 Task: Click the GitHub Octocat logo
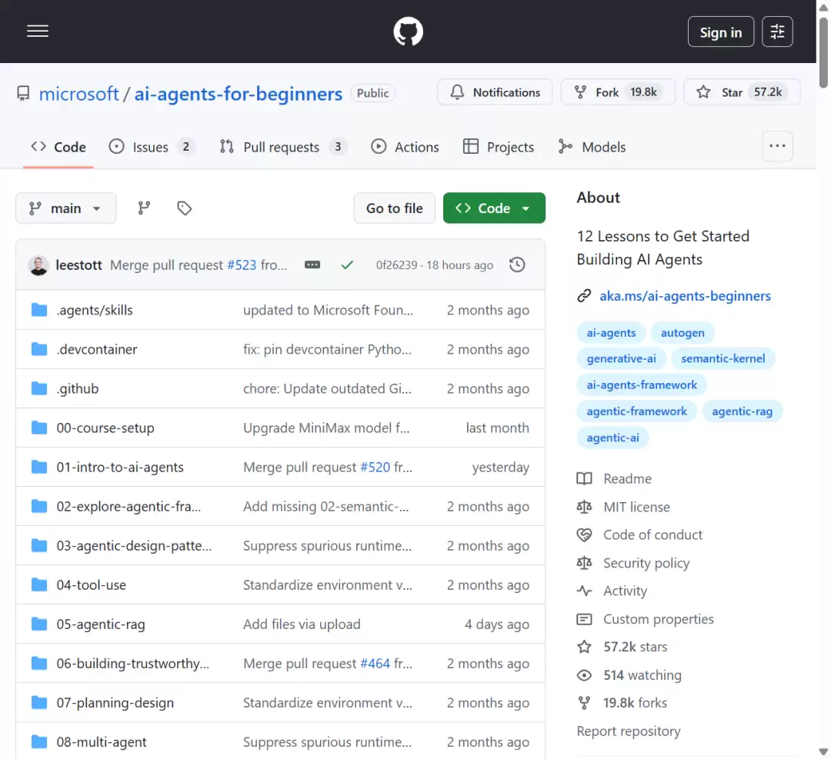(408, 32)
